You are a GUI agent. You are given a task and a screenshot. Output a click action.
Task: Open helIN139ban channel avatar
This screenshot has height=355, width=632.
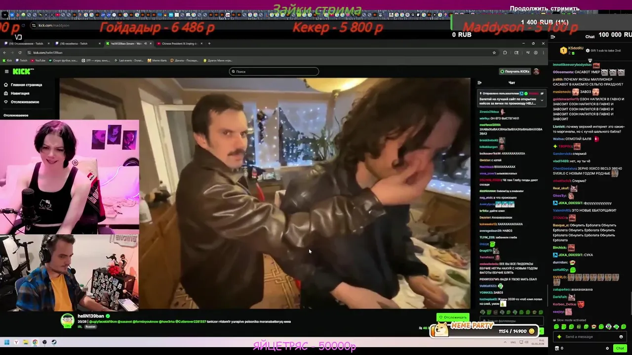pos(67,320)
